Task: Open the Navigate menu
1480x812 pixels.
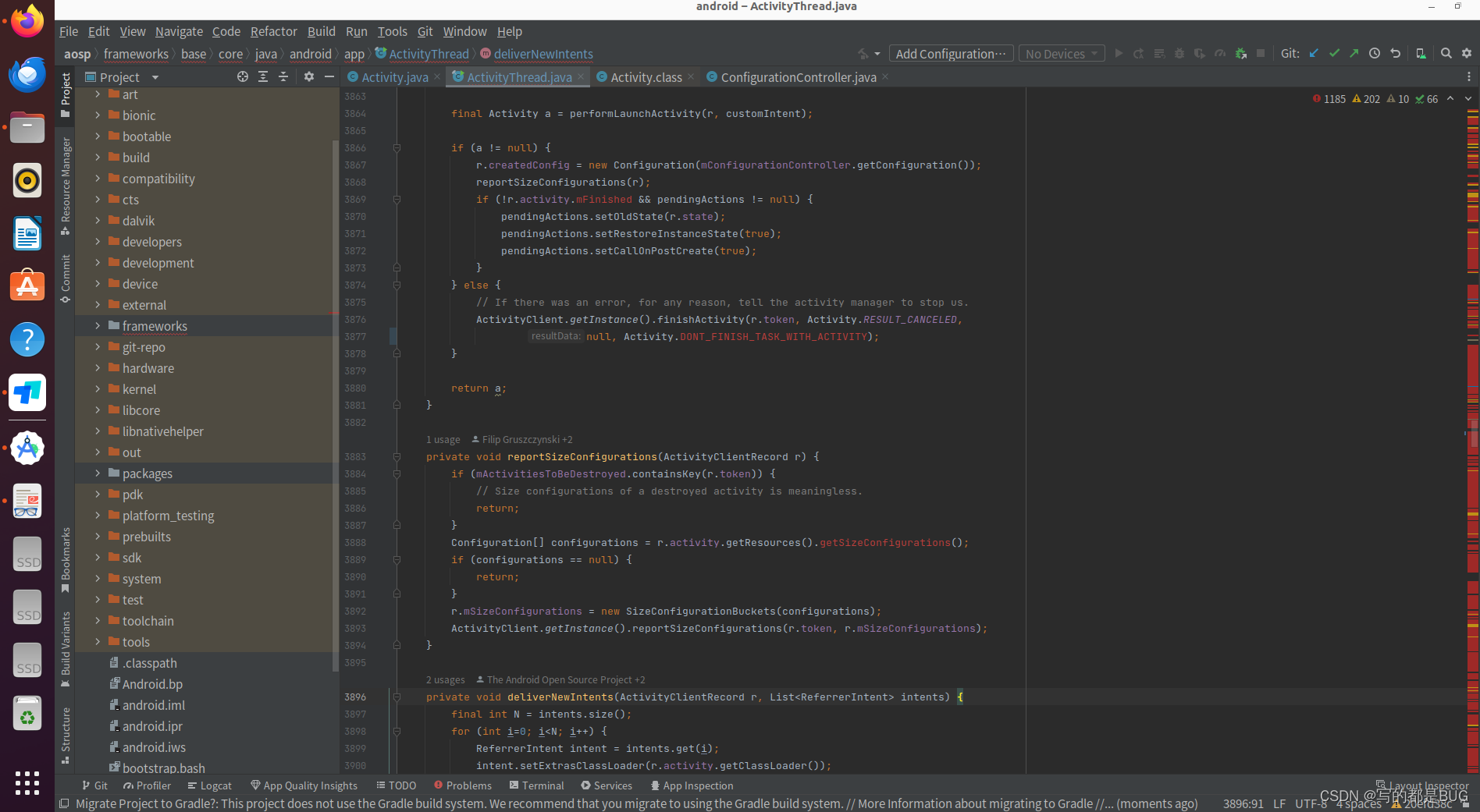Action: pos(179,31)
